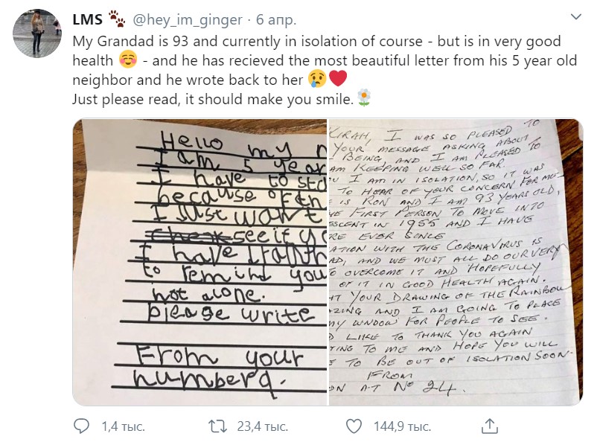Screen dimensions: 597x445
Task: Click the 1,4 тыс. replies count
Action: click(x=123, y=426)
